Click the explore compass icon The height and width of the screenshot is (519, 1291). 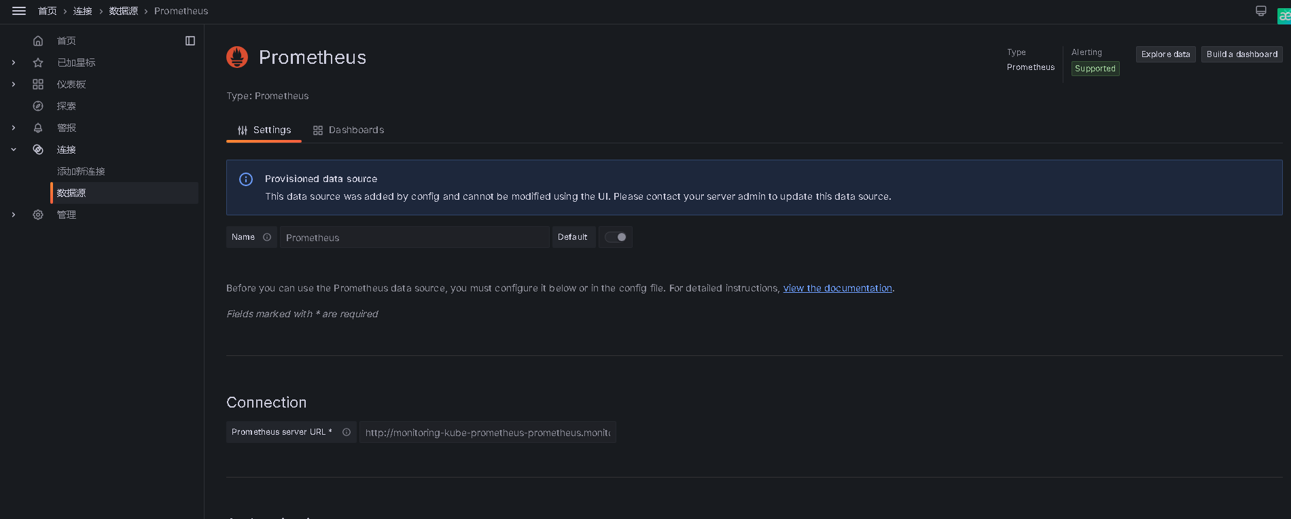(x=38, y=106)
